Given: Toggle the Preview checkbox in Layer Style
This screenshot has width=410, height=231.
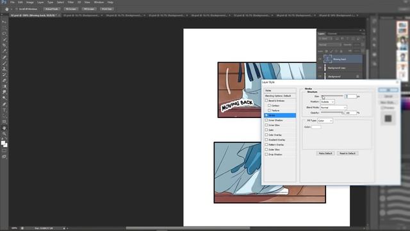Looking at the screenshot, I should tap(382, 108).
